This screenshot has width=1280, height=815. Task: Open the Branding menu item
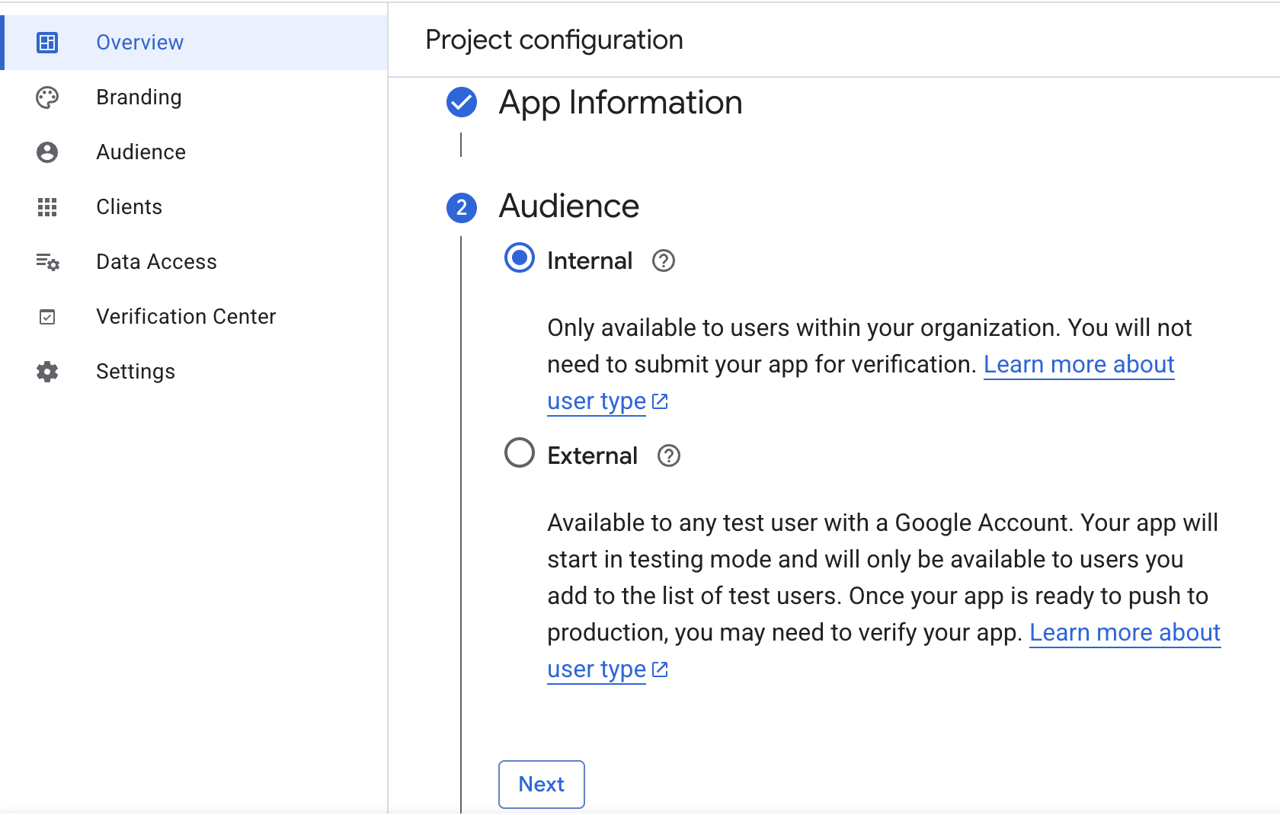pyautogui.click(x=139, y=97)
